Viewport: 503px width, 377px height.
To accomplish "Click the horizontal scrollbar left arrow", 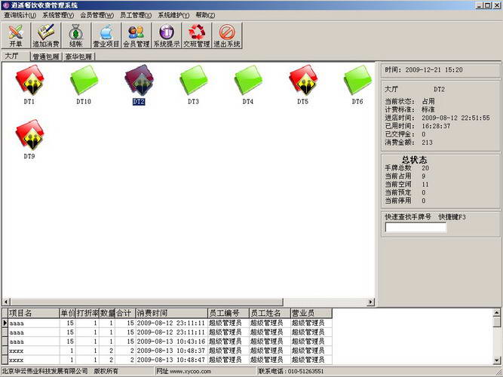I will click(6, 302).
